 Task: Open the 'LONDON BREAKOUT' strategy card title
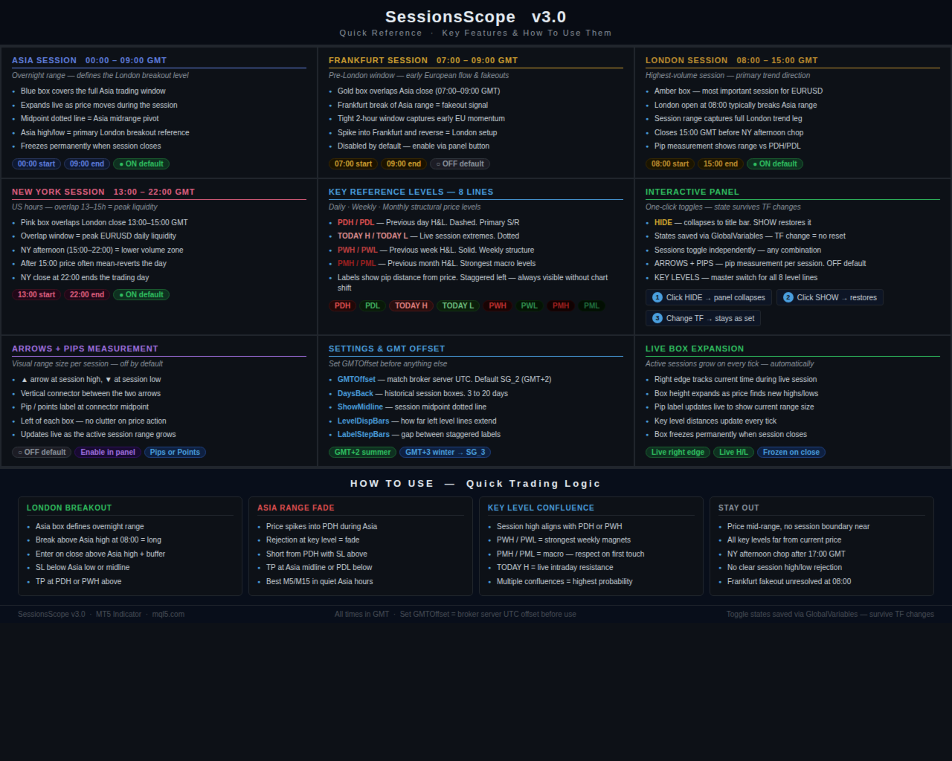[69, 508]
